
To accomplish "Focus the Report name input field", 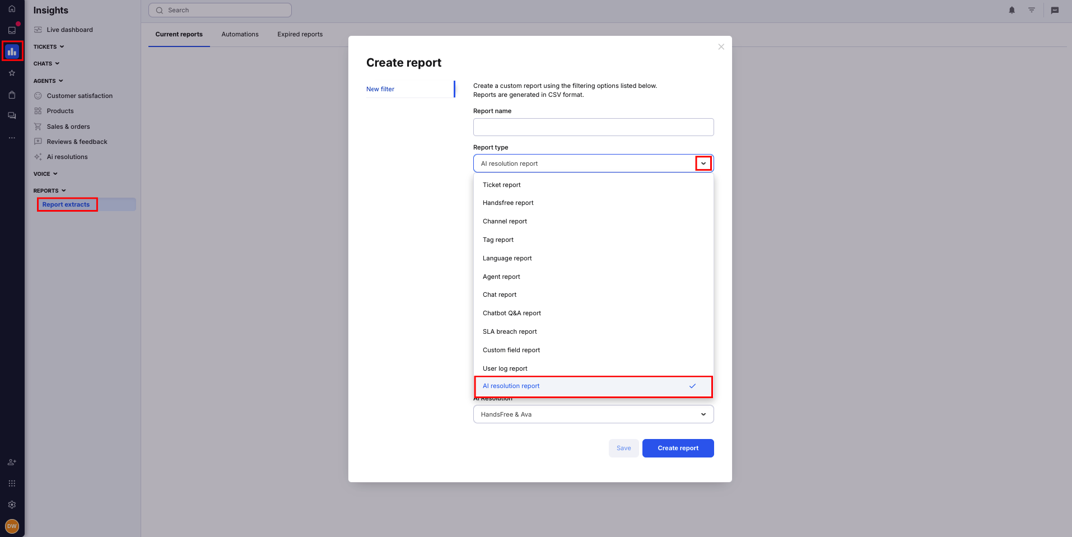I will [594, 127].
